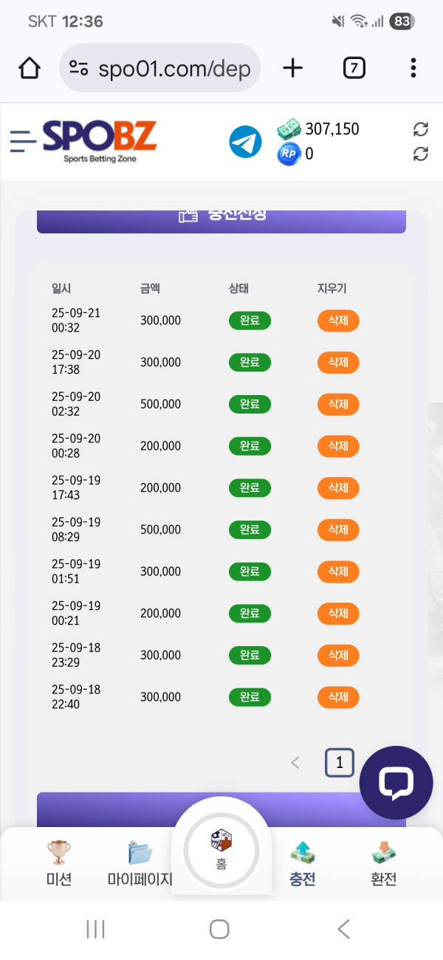Tap the Telegram icon in header
443x960 pixels.
coord(245,142)
